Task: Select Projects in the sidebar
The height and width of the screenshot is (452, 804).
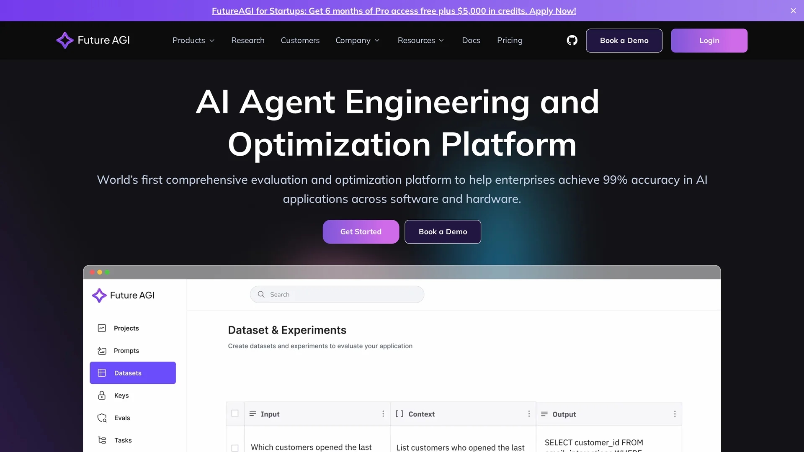Action: click(x=133, y=328)
